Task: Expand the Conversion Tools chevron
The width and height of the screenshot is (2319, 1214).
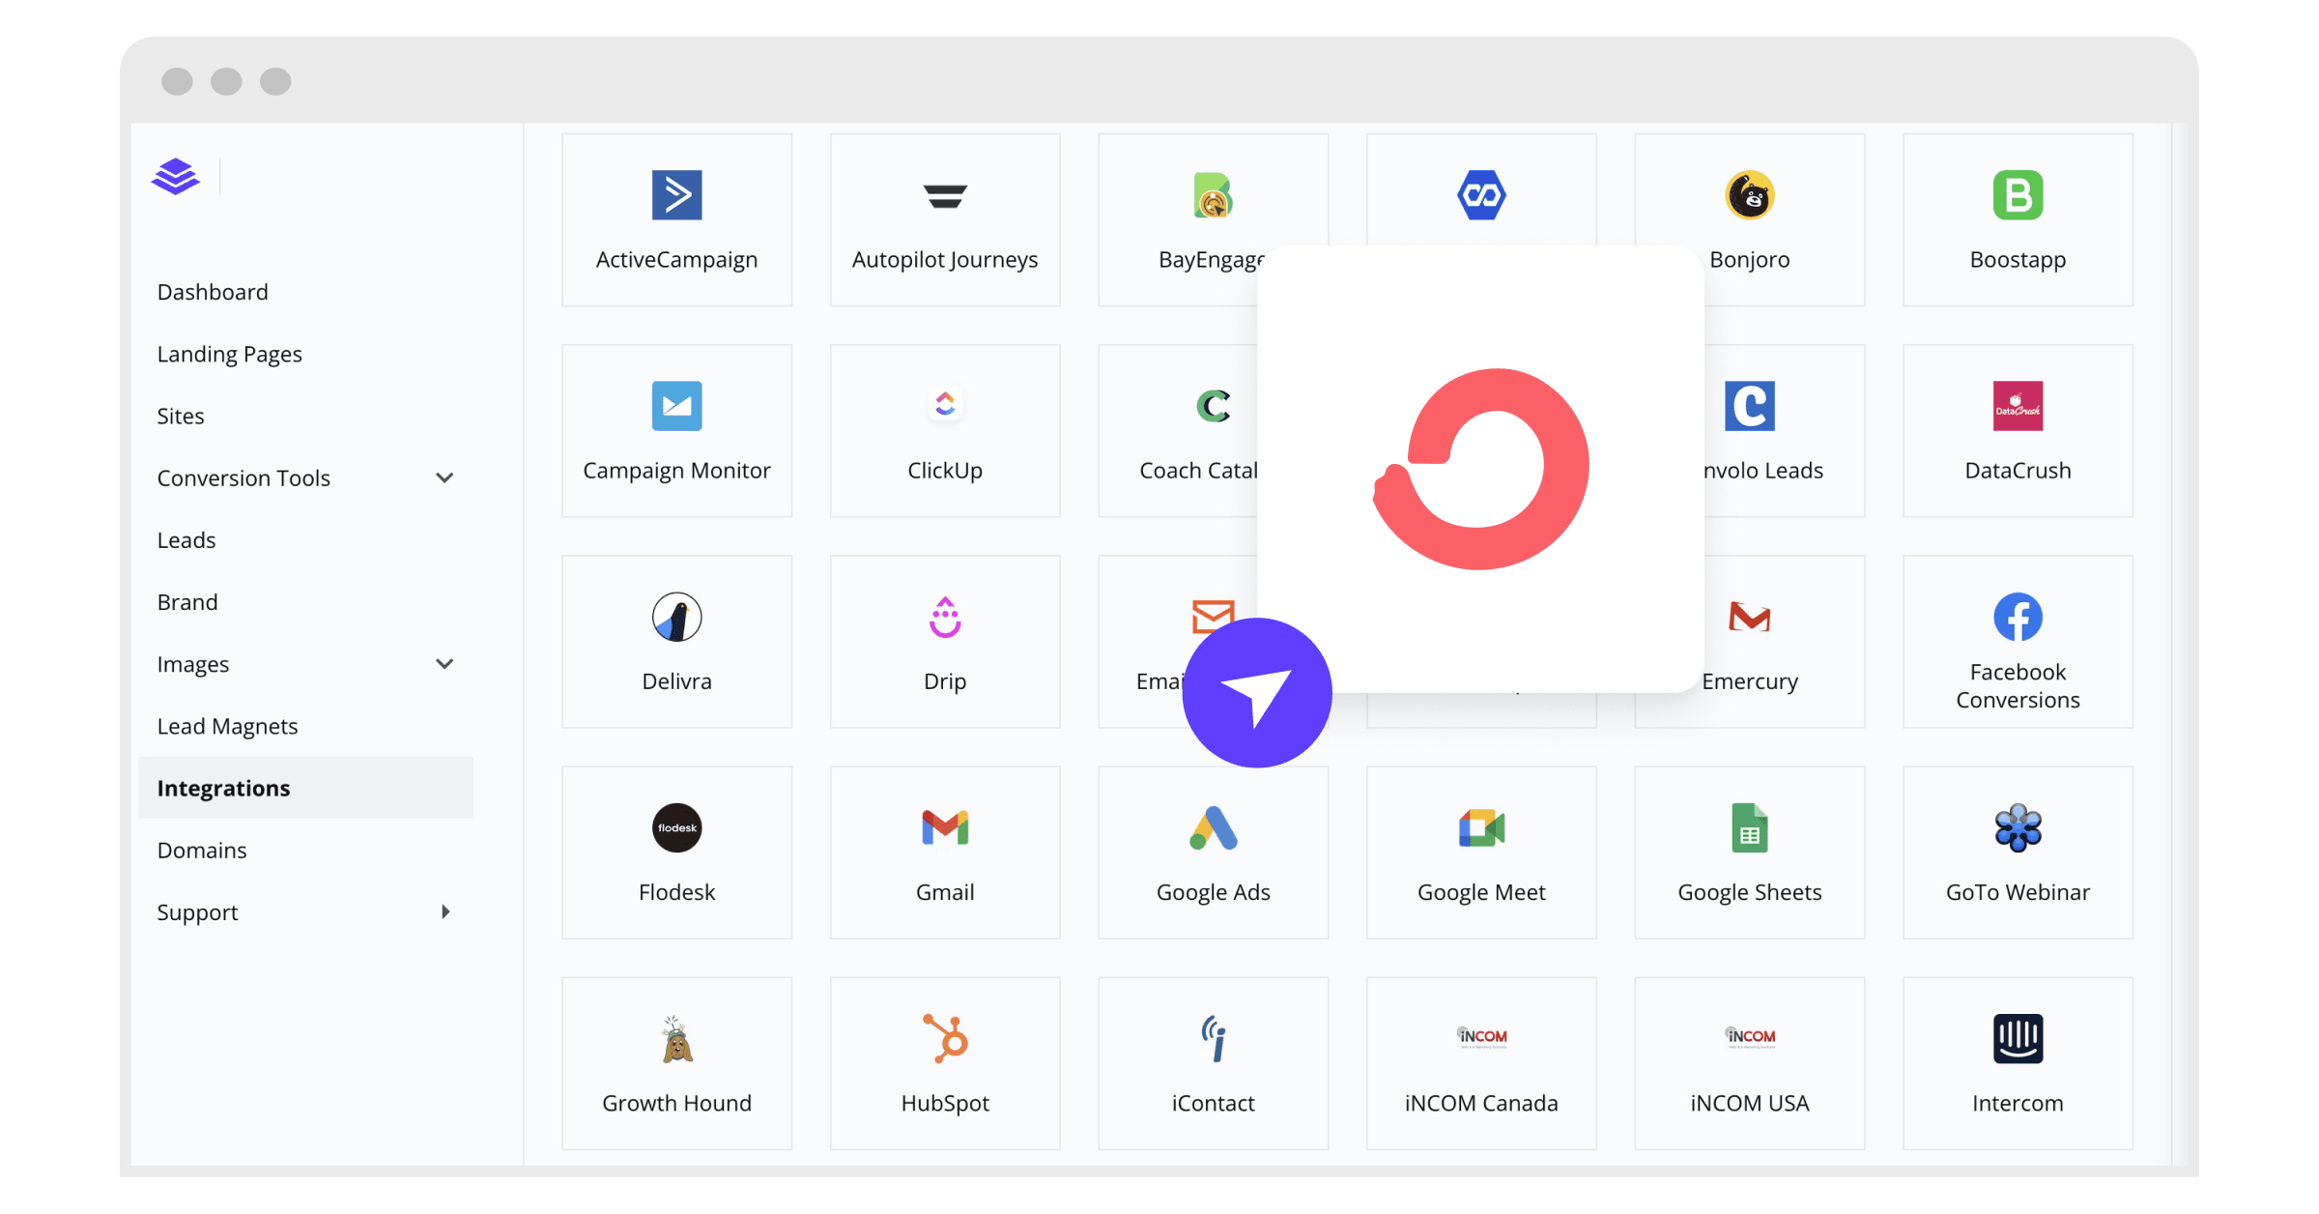Action: point(444,477)
